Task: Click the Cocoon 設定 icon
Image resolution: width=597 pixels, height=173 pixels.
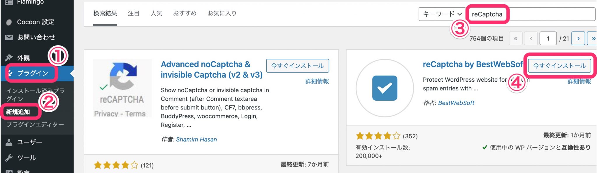Action: click(8, 22)
